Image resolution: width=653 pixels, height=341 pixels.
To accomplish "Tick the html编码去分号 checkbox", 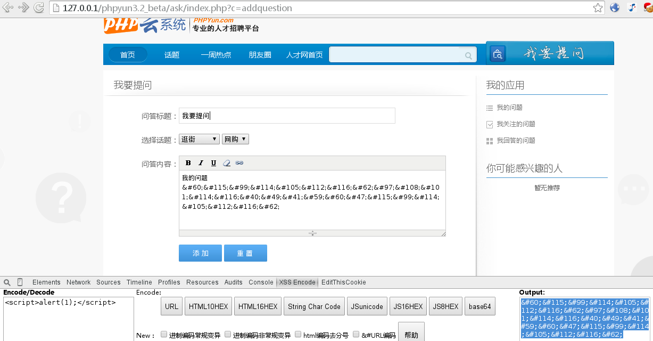I will click(298, 335).
